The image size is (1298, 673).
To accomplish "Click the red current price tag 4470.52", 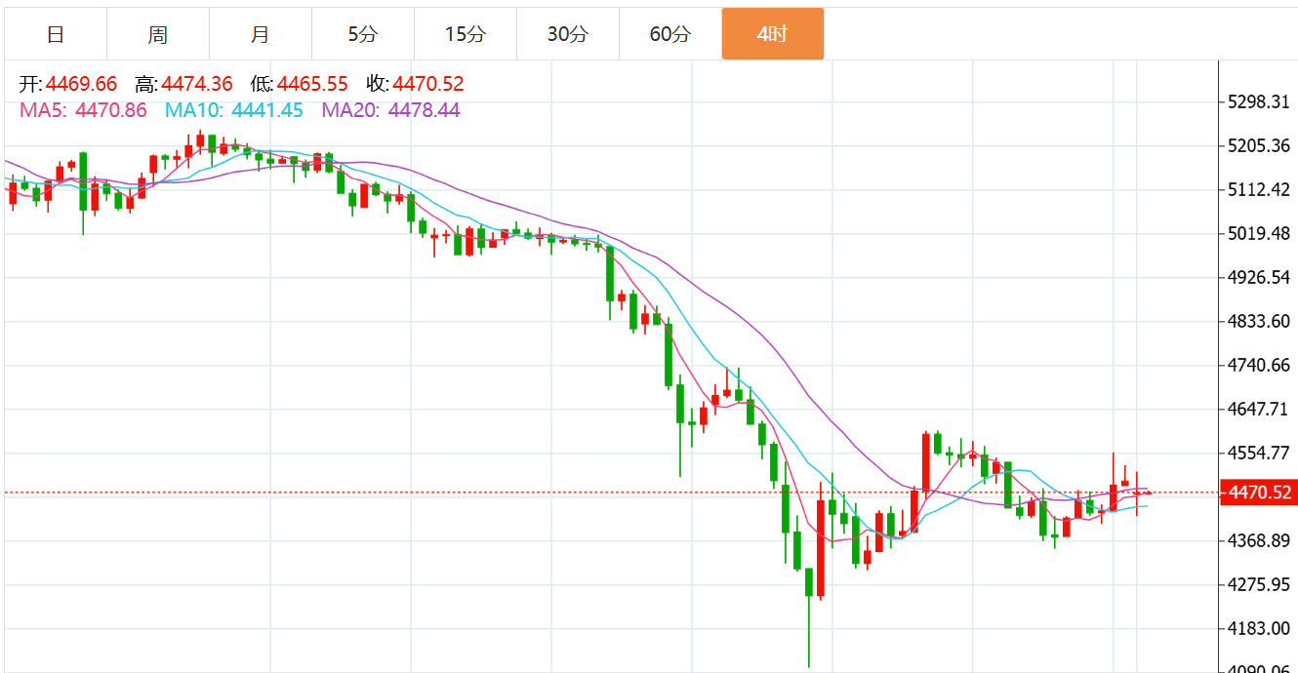I will (x=1257, y=493).
